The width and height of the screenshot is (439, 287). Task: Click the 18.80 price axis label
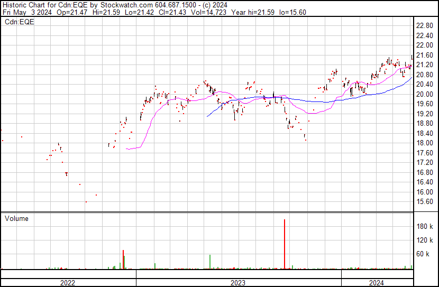[x=424, y=123]
